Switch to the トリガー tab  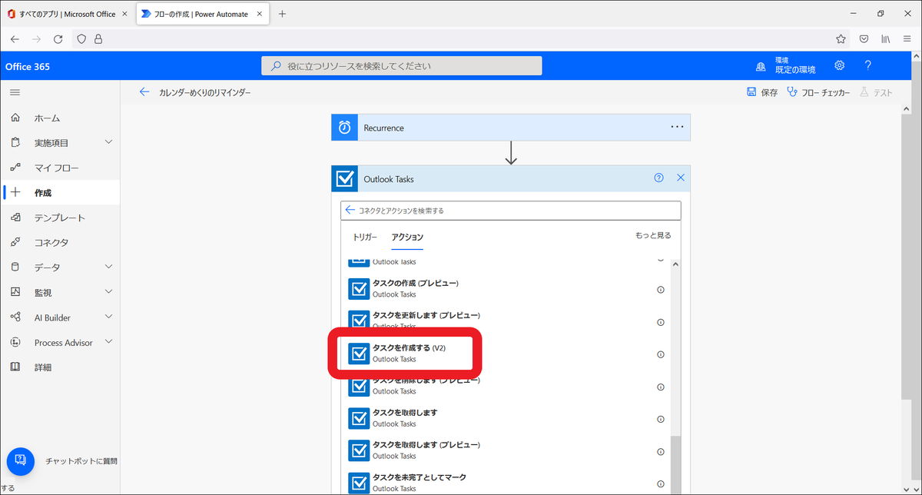coord(365,237)
